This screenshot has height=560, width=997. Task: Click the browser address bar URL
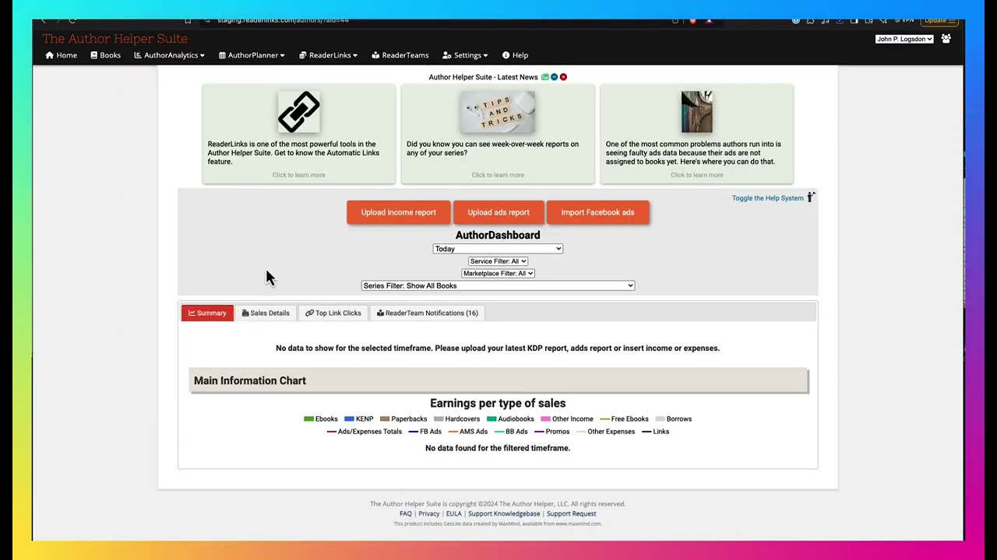pyautogui.click(x=283, y=20)
